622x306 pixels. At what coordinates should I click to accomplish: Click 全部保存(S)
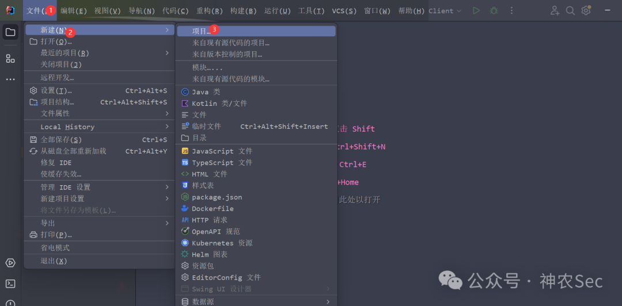100,140
